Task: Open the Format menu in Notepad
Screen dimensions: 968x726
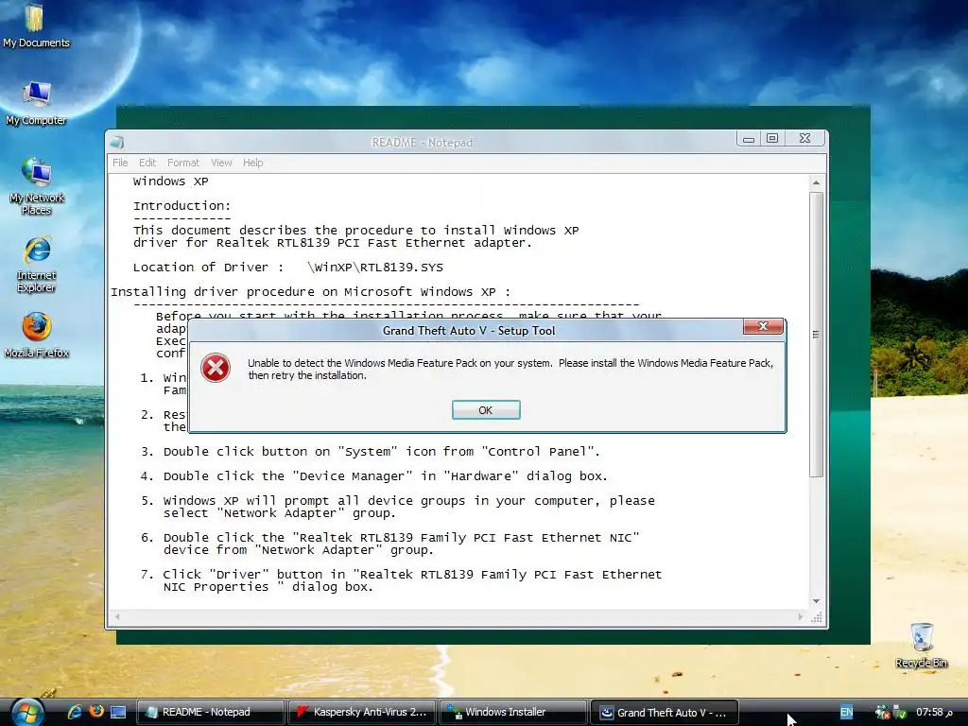Action: pyautogui.click(x=183, y=163)
